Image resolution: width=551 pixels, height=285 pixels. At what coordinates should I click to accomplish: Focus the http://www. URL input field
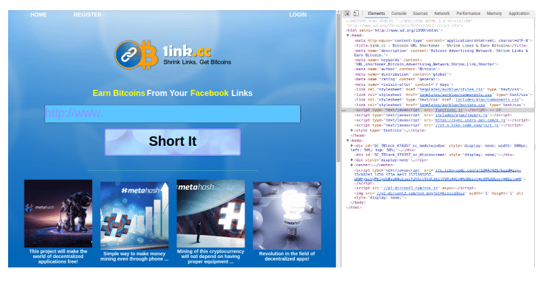pyautogui.click(x=172, y=113)
